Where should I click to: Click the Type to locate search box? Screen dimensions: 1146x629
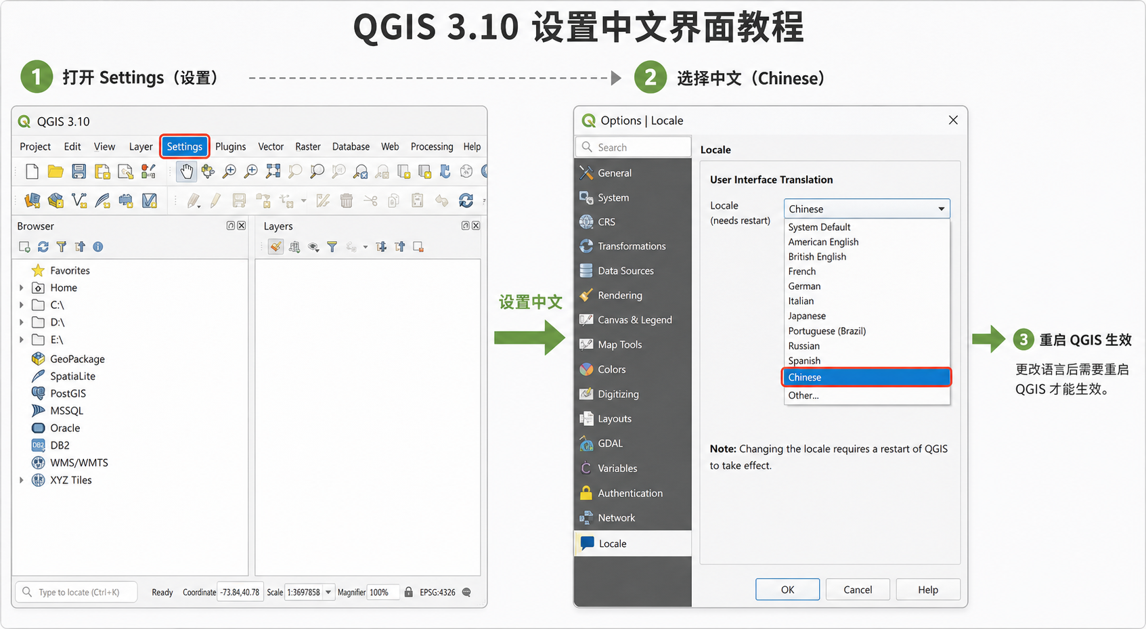(x=76, y=592)
